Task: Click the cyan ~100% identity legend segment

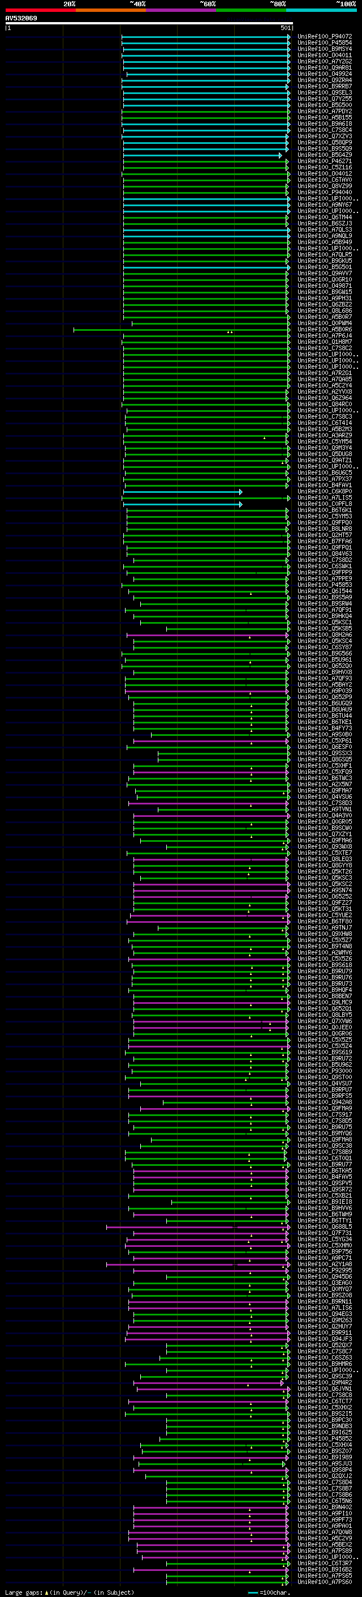Action: [x=322, y=10]
